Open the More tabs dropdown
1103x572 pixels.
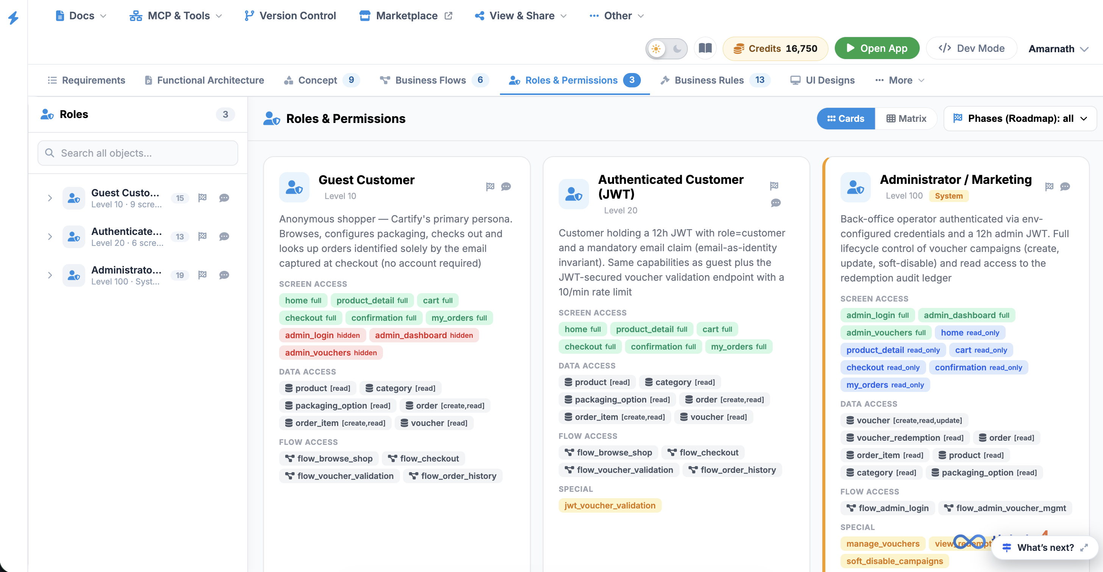point(900,80)
